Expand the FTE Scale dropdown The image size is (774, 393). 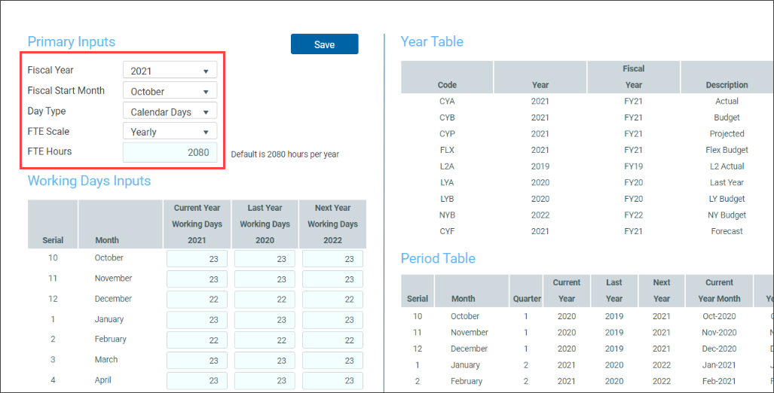170,132
